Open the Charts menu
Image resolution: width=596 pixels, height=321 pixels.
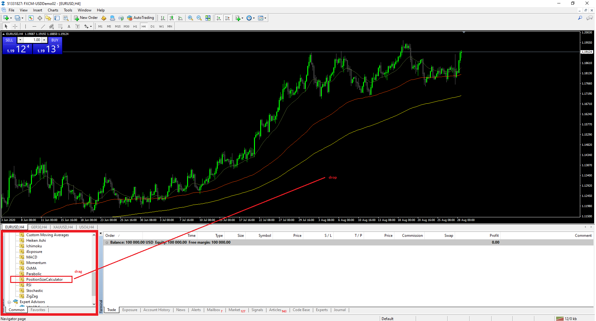[53, 10]
